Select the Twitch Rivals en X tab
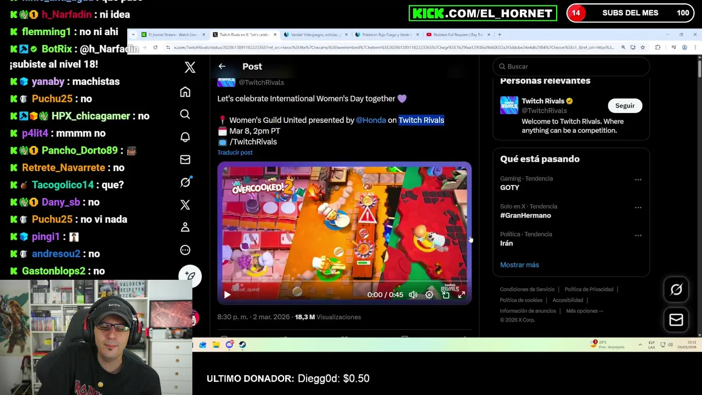Image resolution: width=702 pixels, height=395 pixels. point(244,35)
